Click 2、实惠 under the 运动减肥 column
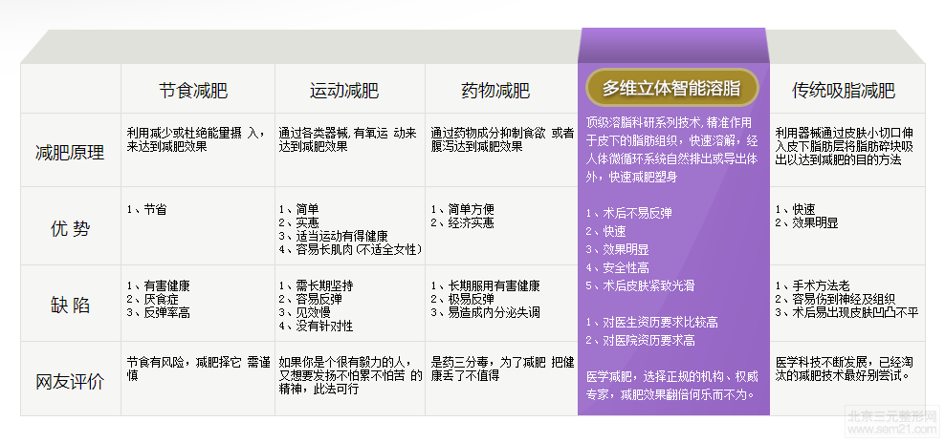The height and width of the screenshot is (443, 945). (299, 222)
